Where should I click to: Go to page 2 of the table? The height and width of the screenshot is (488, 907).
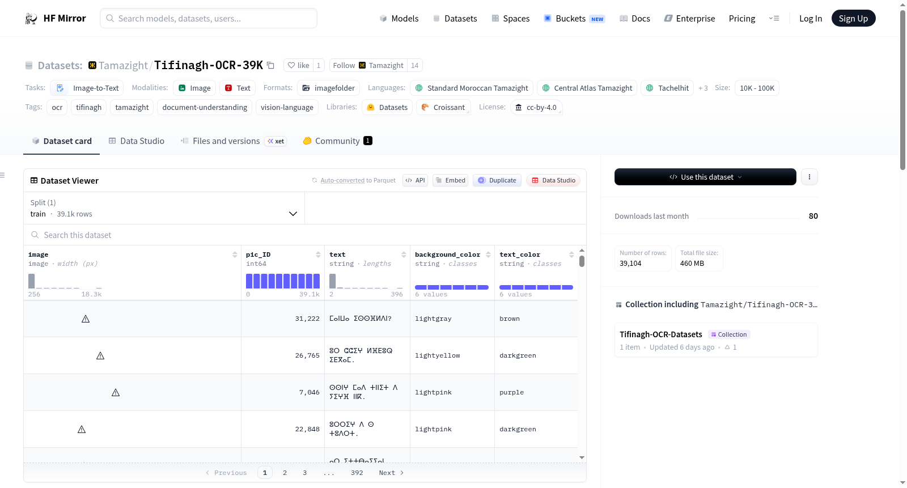(x=285, y=473)
